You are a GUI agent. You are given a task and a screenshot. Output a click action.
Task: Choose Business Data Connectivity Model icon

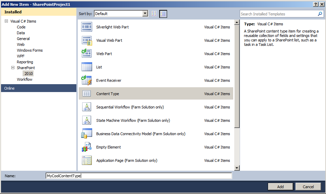pyautogui.click(x=87, y=133)
